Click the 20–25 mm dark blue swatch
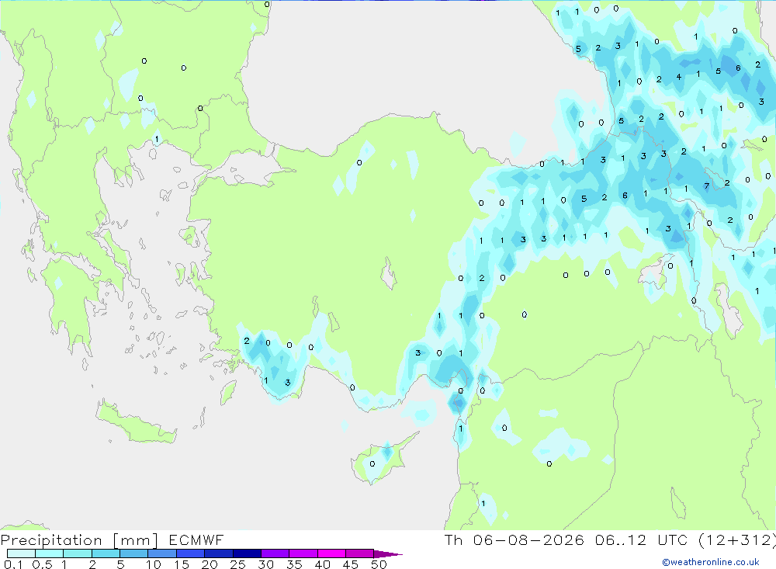This screenshot has width=776, height=569. [218, 553]
